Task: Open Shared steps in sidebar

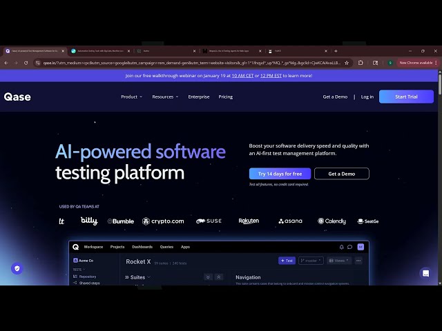Action: click(86, 283)
